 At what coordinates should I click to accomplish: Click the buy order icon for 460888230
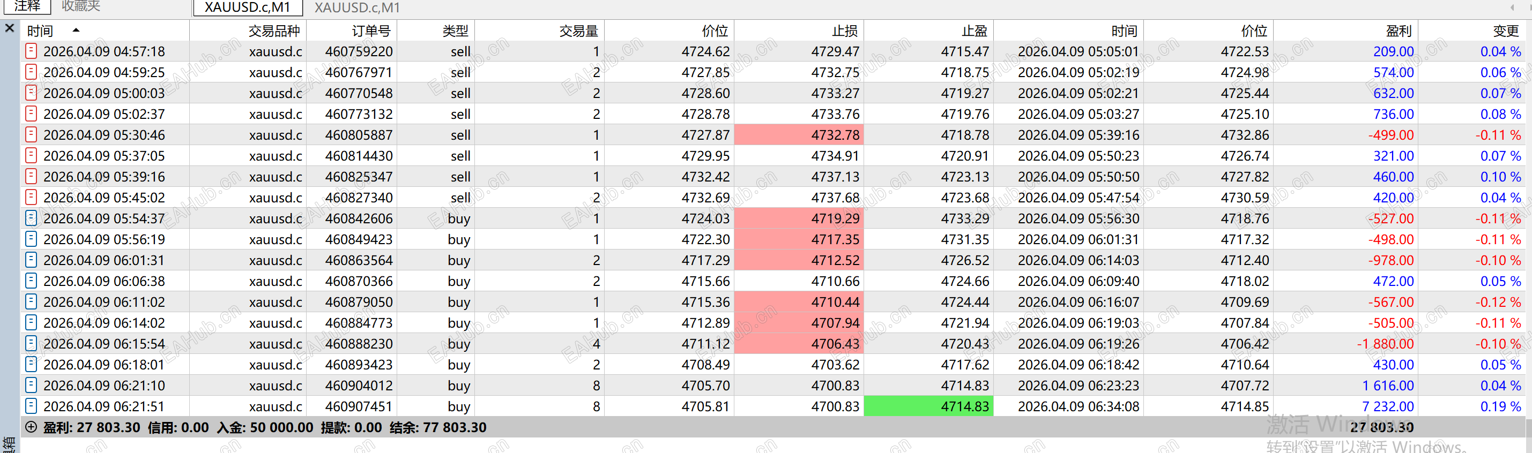(x=31, y=343)
